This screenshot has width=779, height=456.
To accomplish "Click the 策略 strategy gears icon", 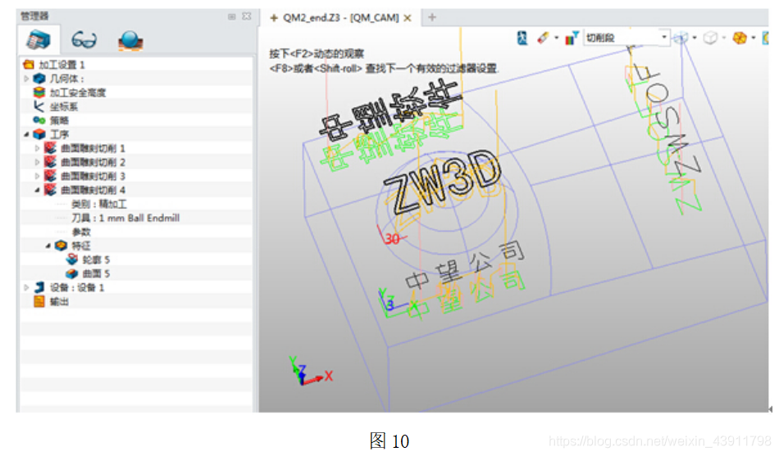I will [x=39, y=120].
